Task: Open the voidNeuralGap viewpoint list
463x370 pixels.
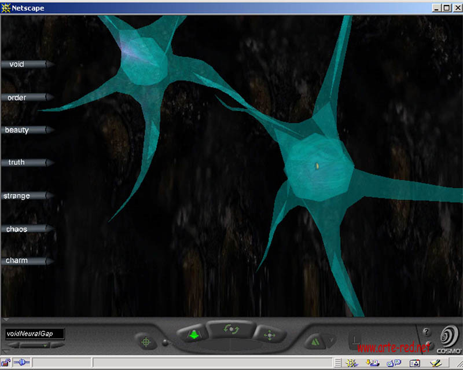Action: pyautogui.click(x=34, y=334)
